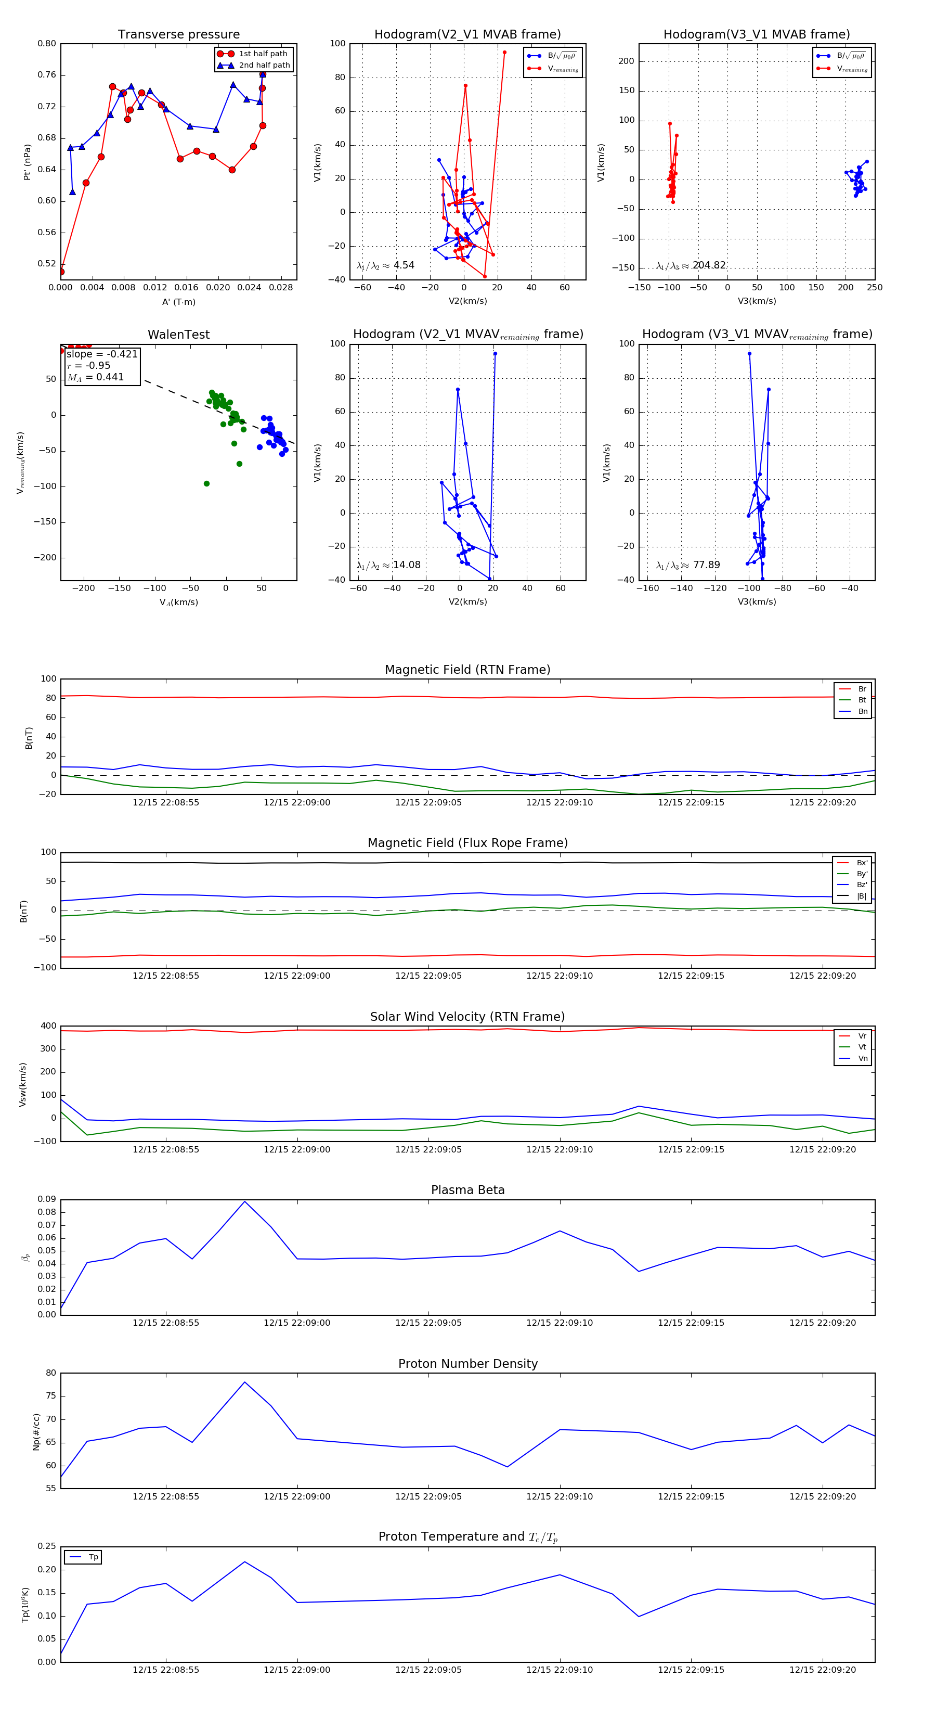Click the "Pt' (nPa)" y-axis label
This screenshot has height=1717, width=936.
[x=28, y=162]
